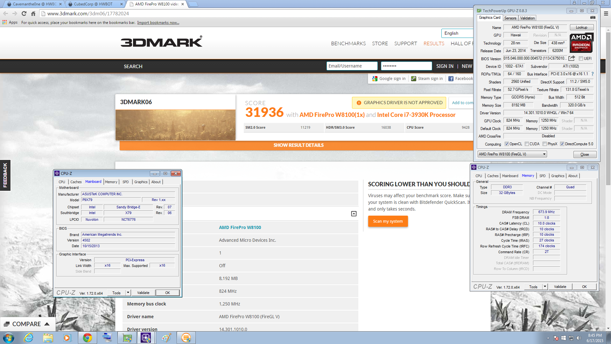Toggle the CUDA checkbox in GPU-Z

click(527, 144)
